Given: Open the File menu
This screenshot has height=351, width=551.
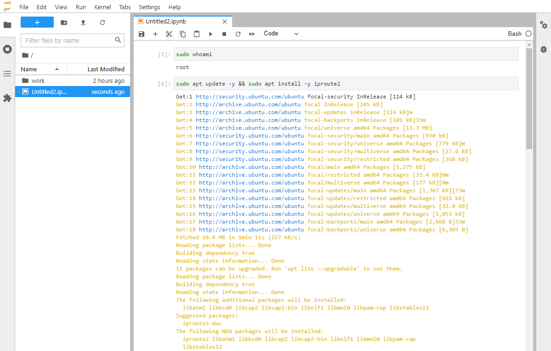Looking at the screenshot, I should point(24,7).
